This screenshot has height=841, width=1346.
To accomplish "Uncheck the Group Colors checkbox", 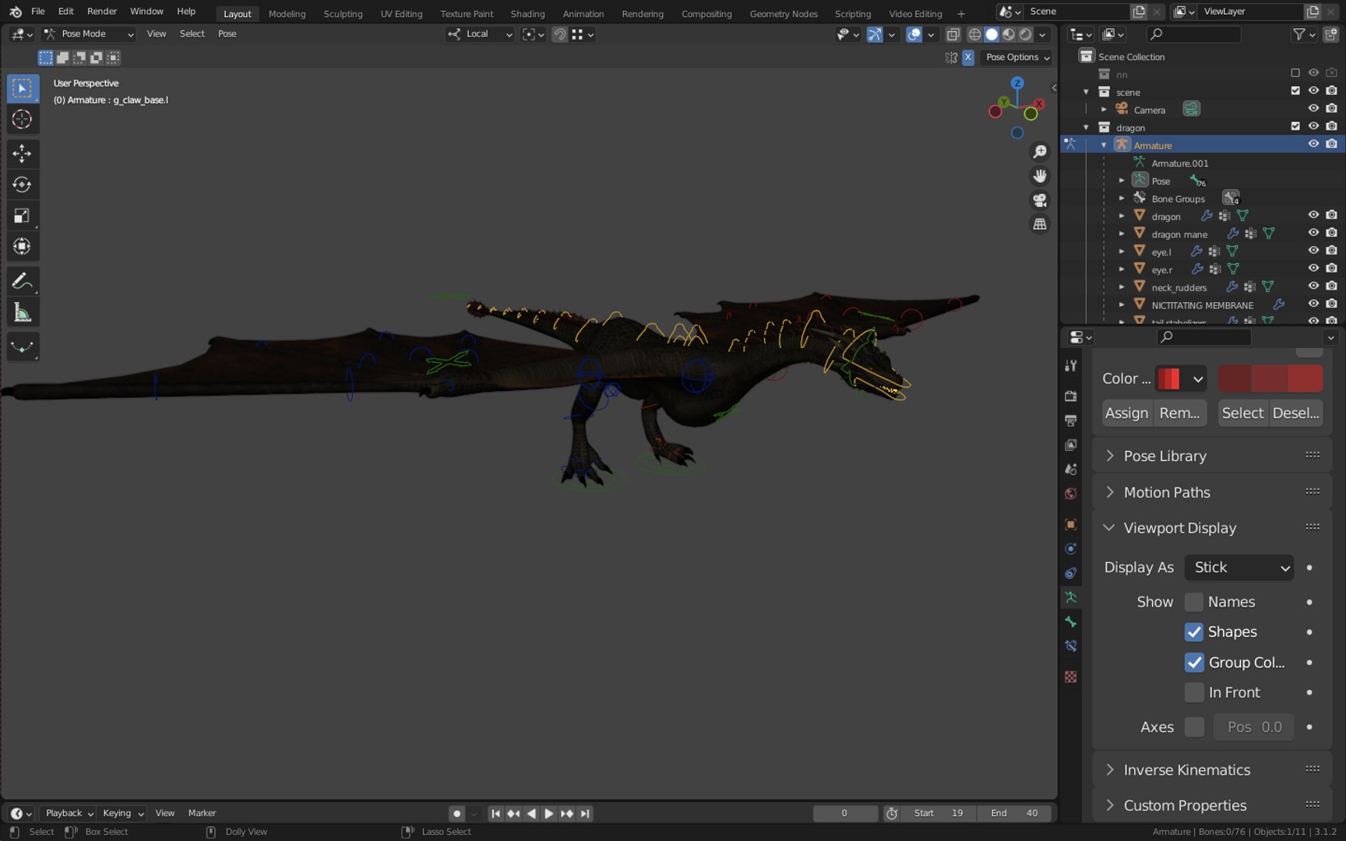I will pos(1194,662).
